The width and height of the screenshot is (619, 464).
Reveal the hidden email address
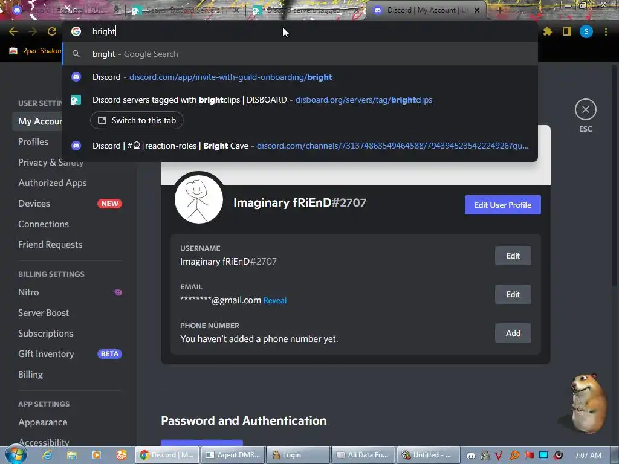275,301
